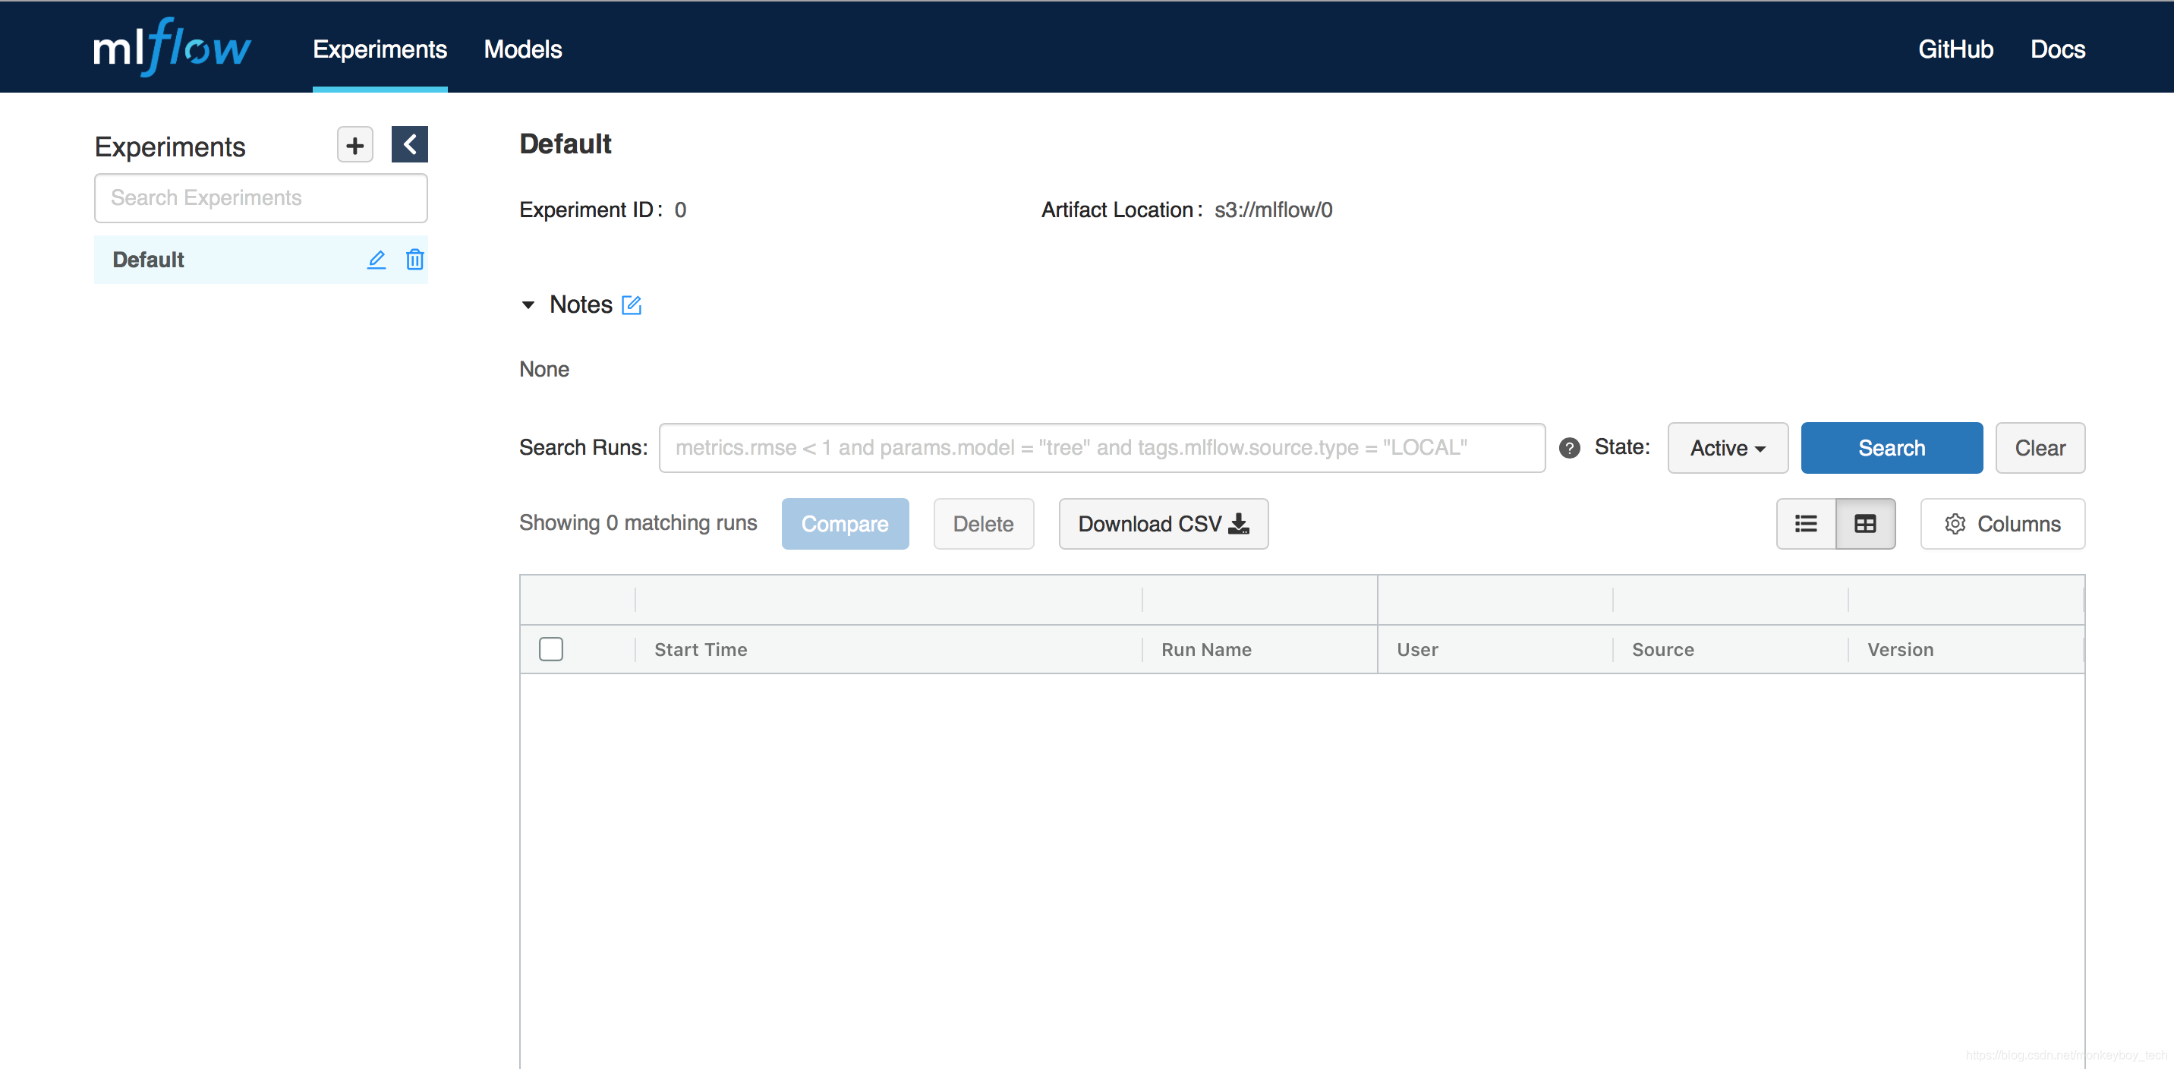The height and width of the screenshot is (1069, 2174).
Task: Click the Search Runs input field
Action: (1101, 446)
